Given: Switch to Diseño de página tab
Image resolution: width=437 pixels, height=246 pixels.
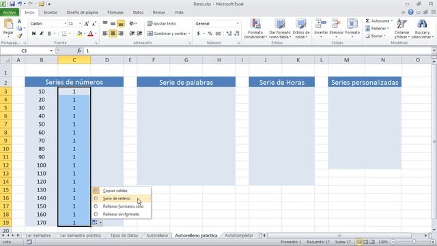Looking at the screenshot, I should pyautogui.click(x=82, y=12).
